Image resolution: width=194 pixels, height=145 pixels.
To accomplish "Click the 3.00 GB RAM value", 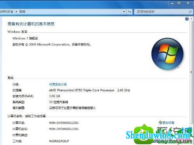I will 54,96.
